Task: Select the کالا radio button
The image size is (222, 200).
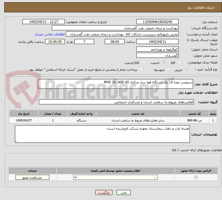Action: (x=179, y=62)
